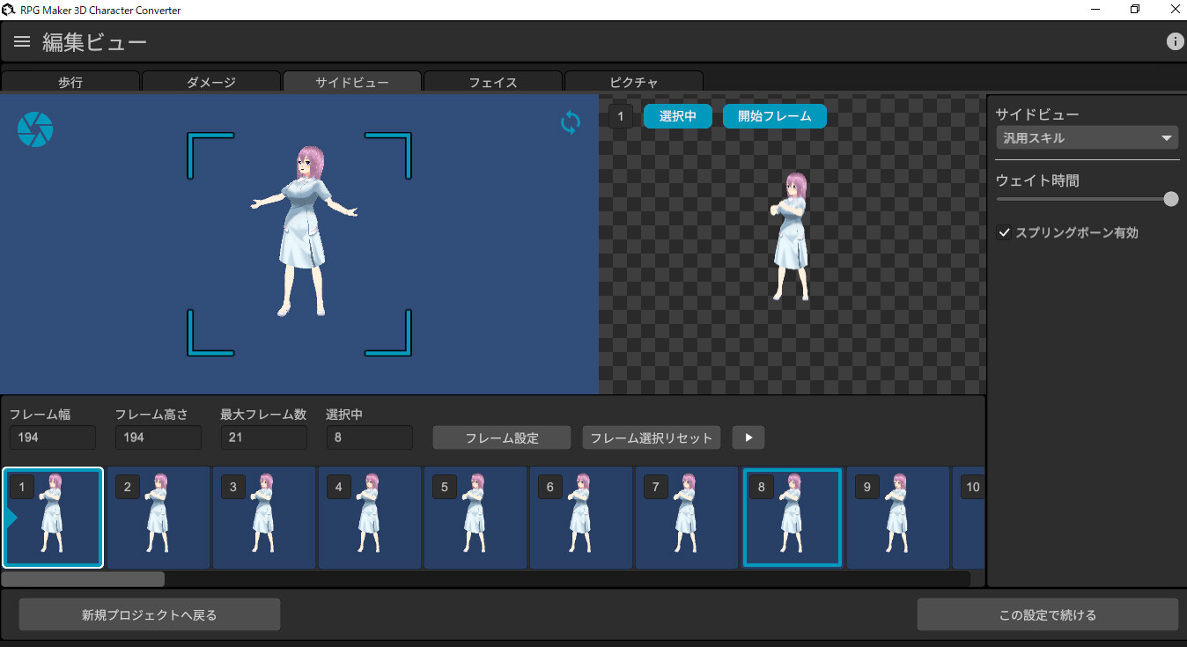Open the 汎用スキル dropdown
Screen dimensions: 1187x647
coord(1087,137)
